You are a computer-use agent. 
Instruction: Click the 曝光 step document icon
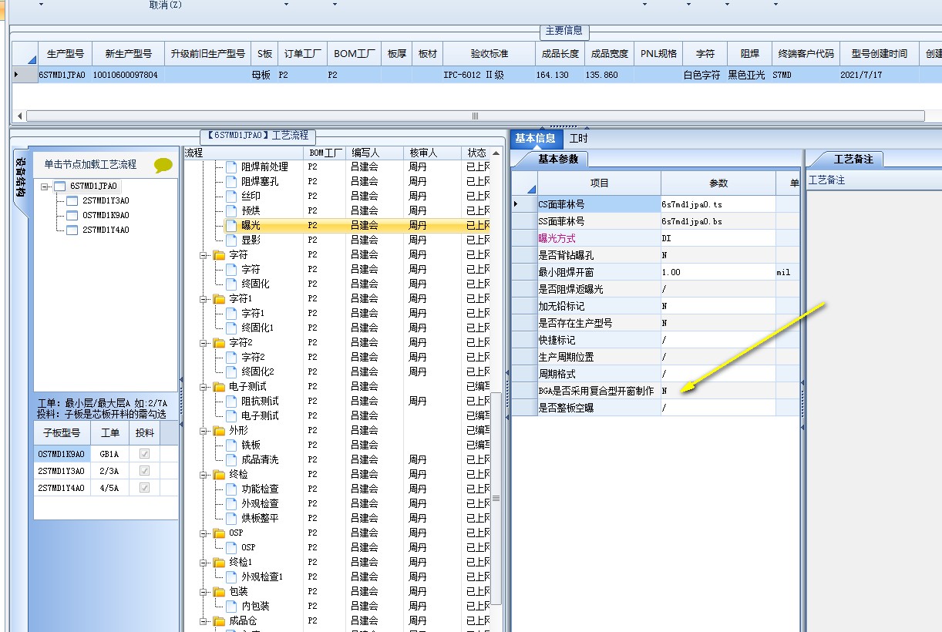[231, 226]
